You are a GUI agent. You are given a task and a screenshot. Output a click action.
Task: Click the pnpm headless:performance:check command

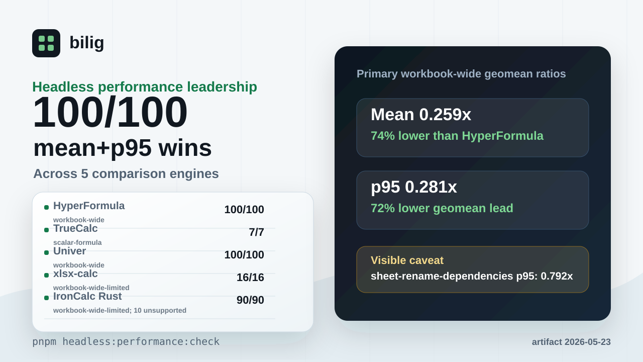click(126, 341)
